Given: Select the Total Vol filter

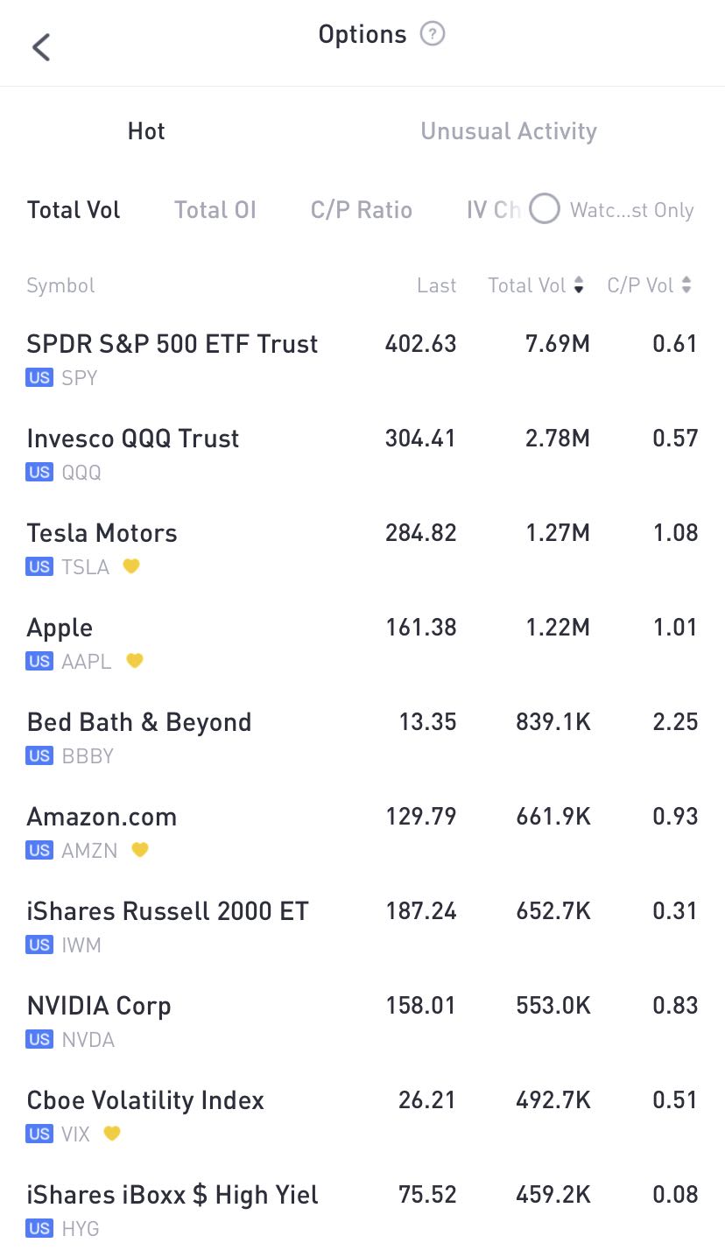Looking at the screenshot, I should (x=74, y=210).
